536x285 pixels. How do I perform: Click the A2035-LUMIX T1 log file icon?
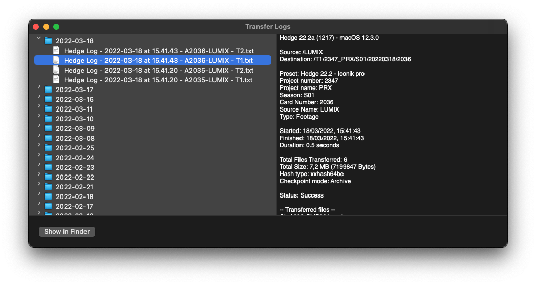pyautogui.click(x=56, y=80)
